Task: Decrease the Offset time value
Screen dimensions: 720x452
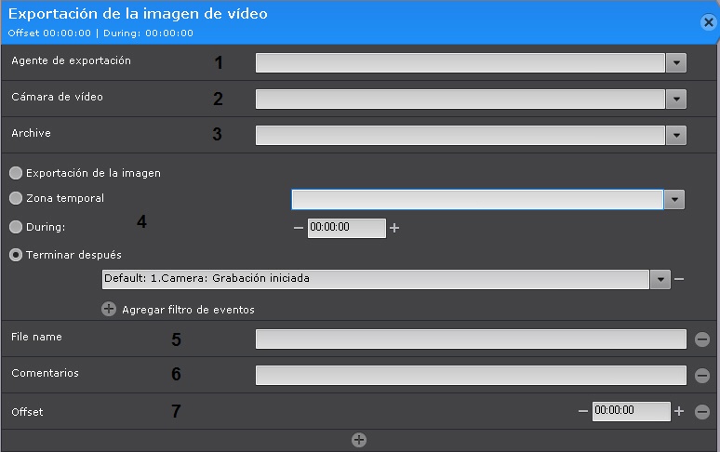Action: tap(582, 411)
